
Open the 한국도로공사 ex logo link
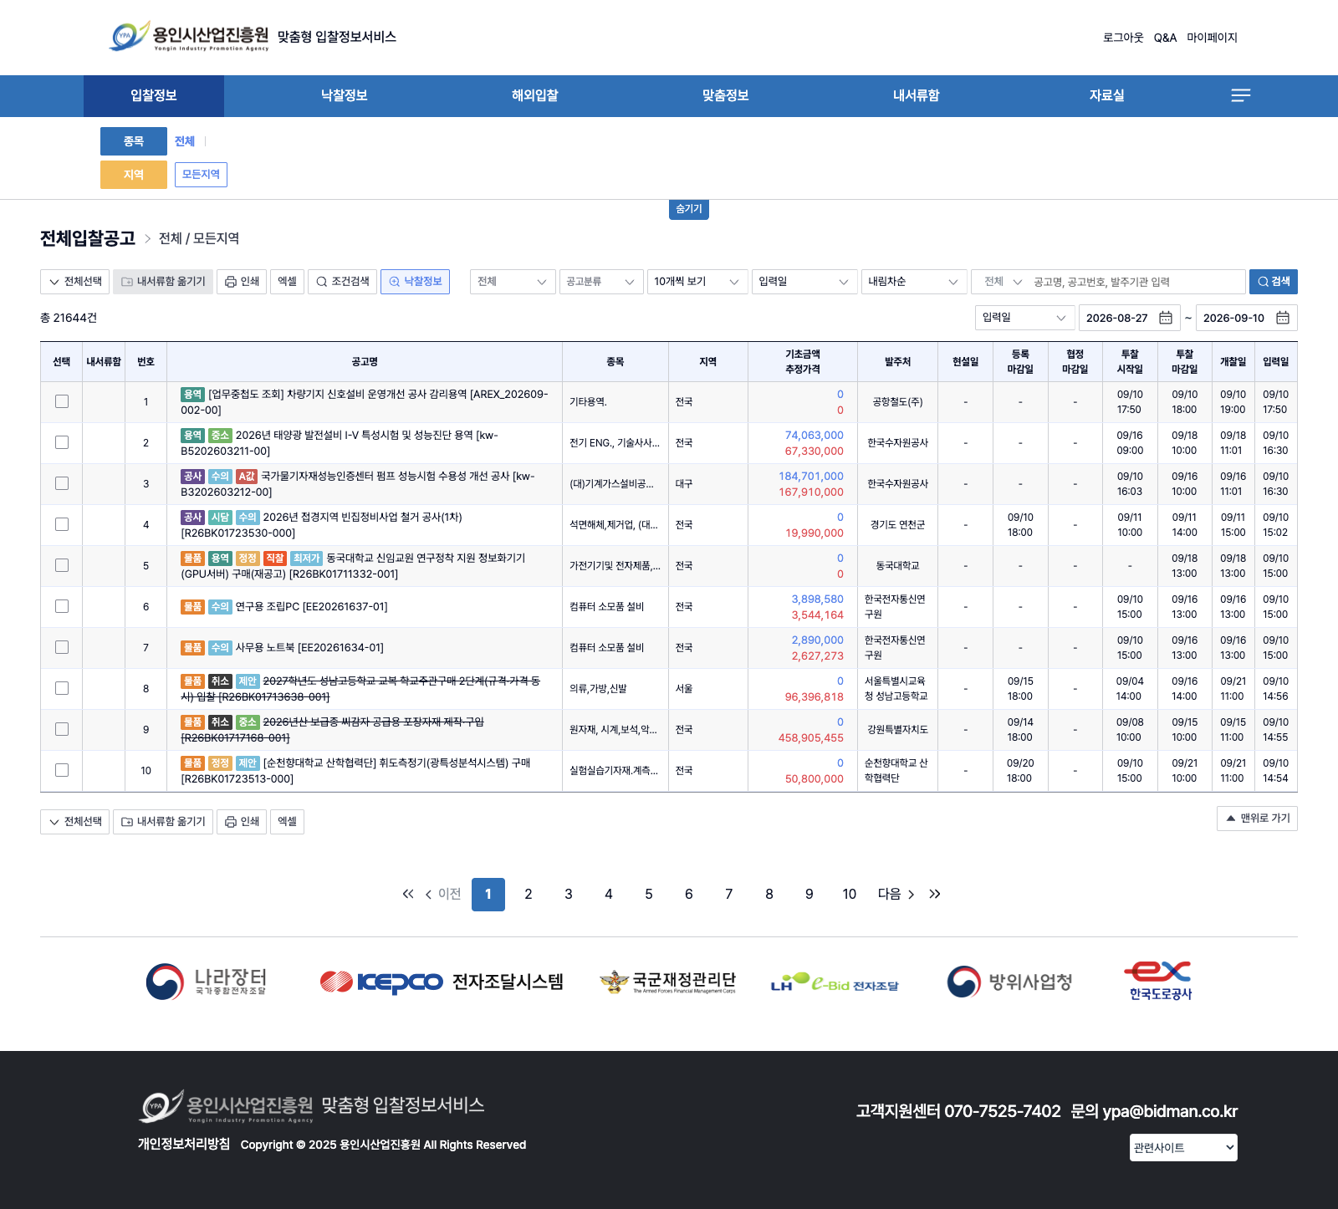pyautogui.click(x=1159, y=981)
